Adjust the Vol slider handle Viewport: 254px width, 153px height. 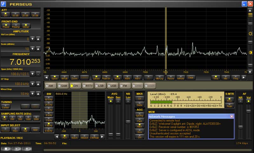248,111
